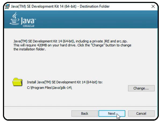
Task: Close the installer with the X button
Action: pos(153,6)
